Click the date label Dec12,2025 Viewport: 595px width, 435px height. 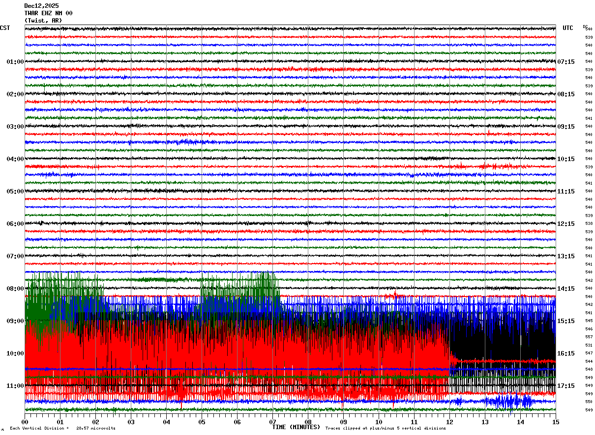[x=41, y=6]
